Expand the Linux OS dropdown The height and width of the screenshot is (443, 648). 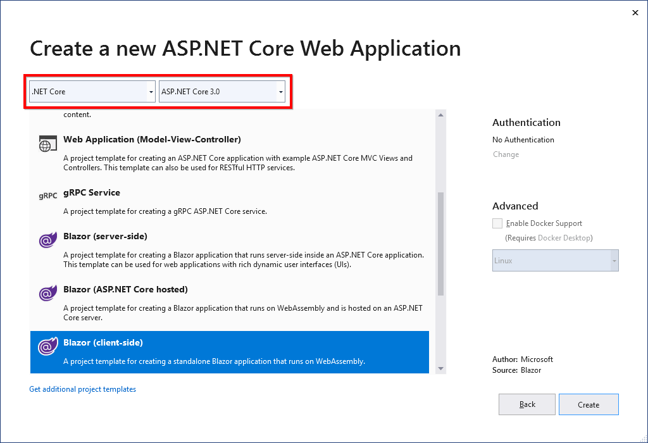tap(555, 261)
